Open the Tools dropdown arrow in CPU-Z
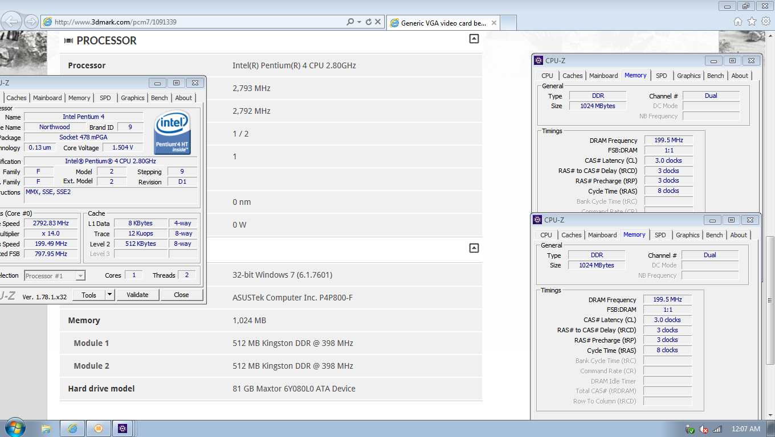This screenshot has width=775, height=437. 110,295
